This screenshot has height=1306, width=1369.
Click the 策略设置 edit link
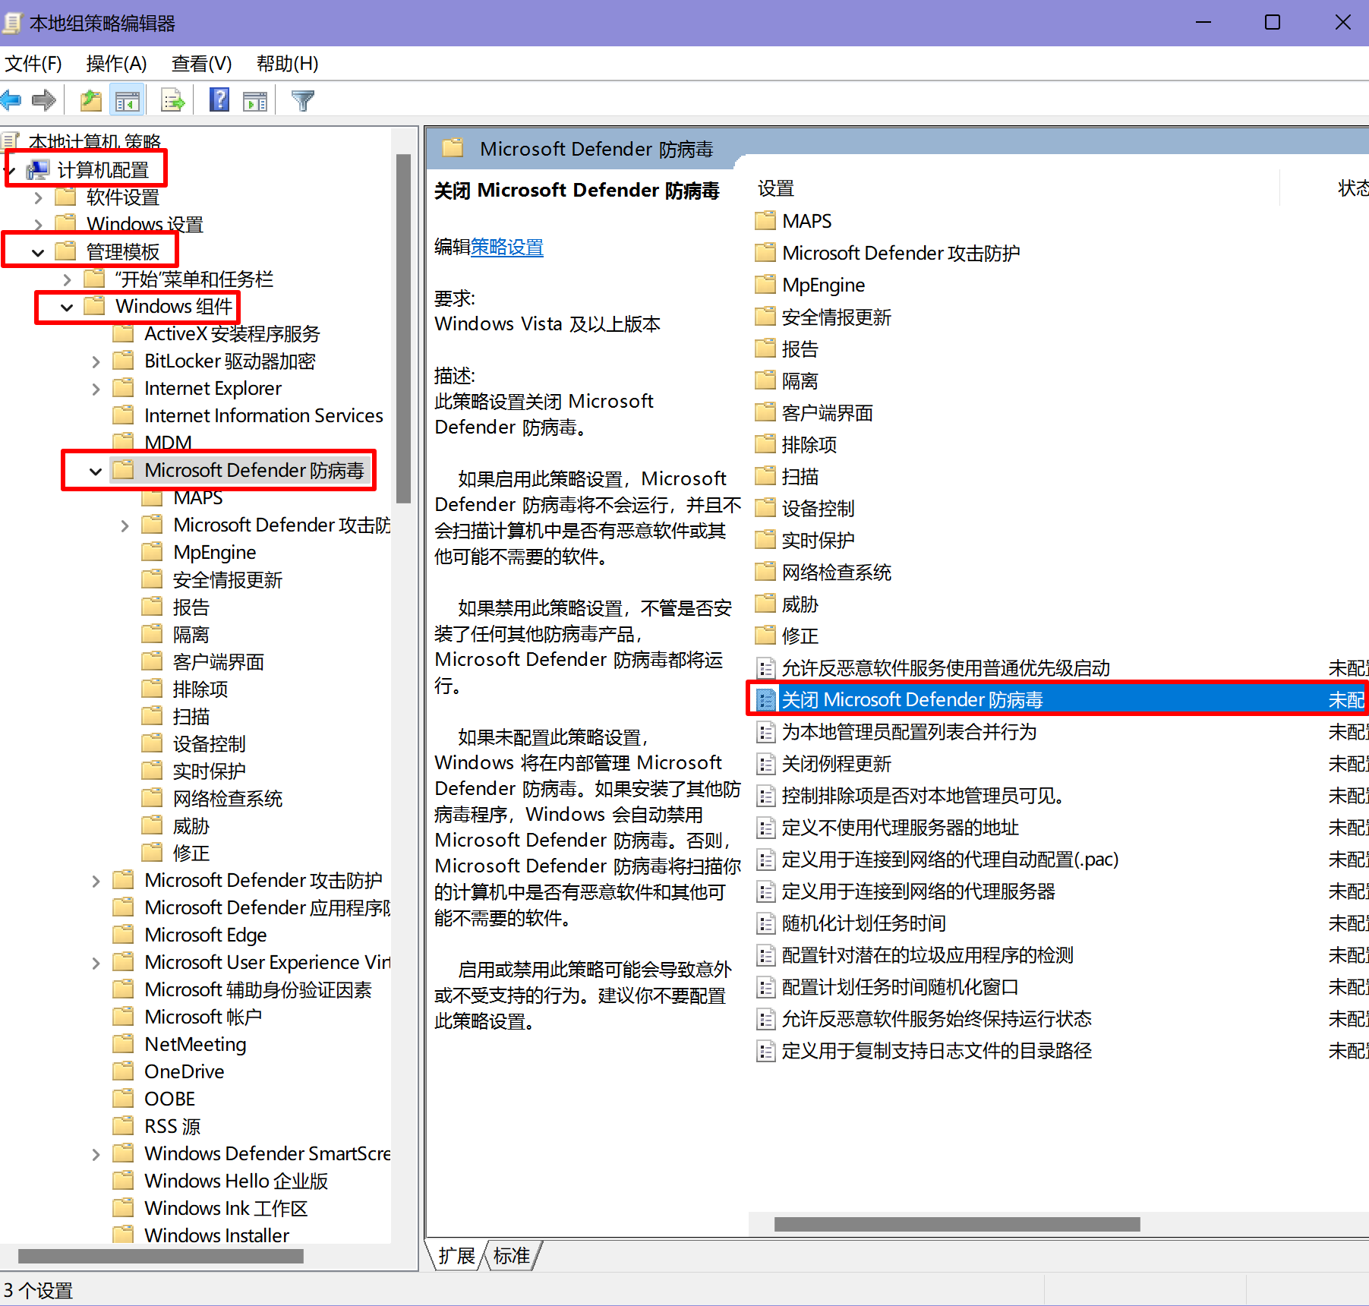pyautogui.click(x=507, y=248)
